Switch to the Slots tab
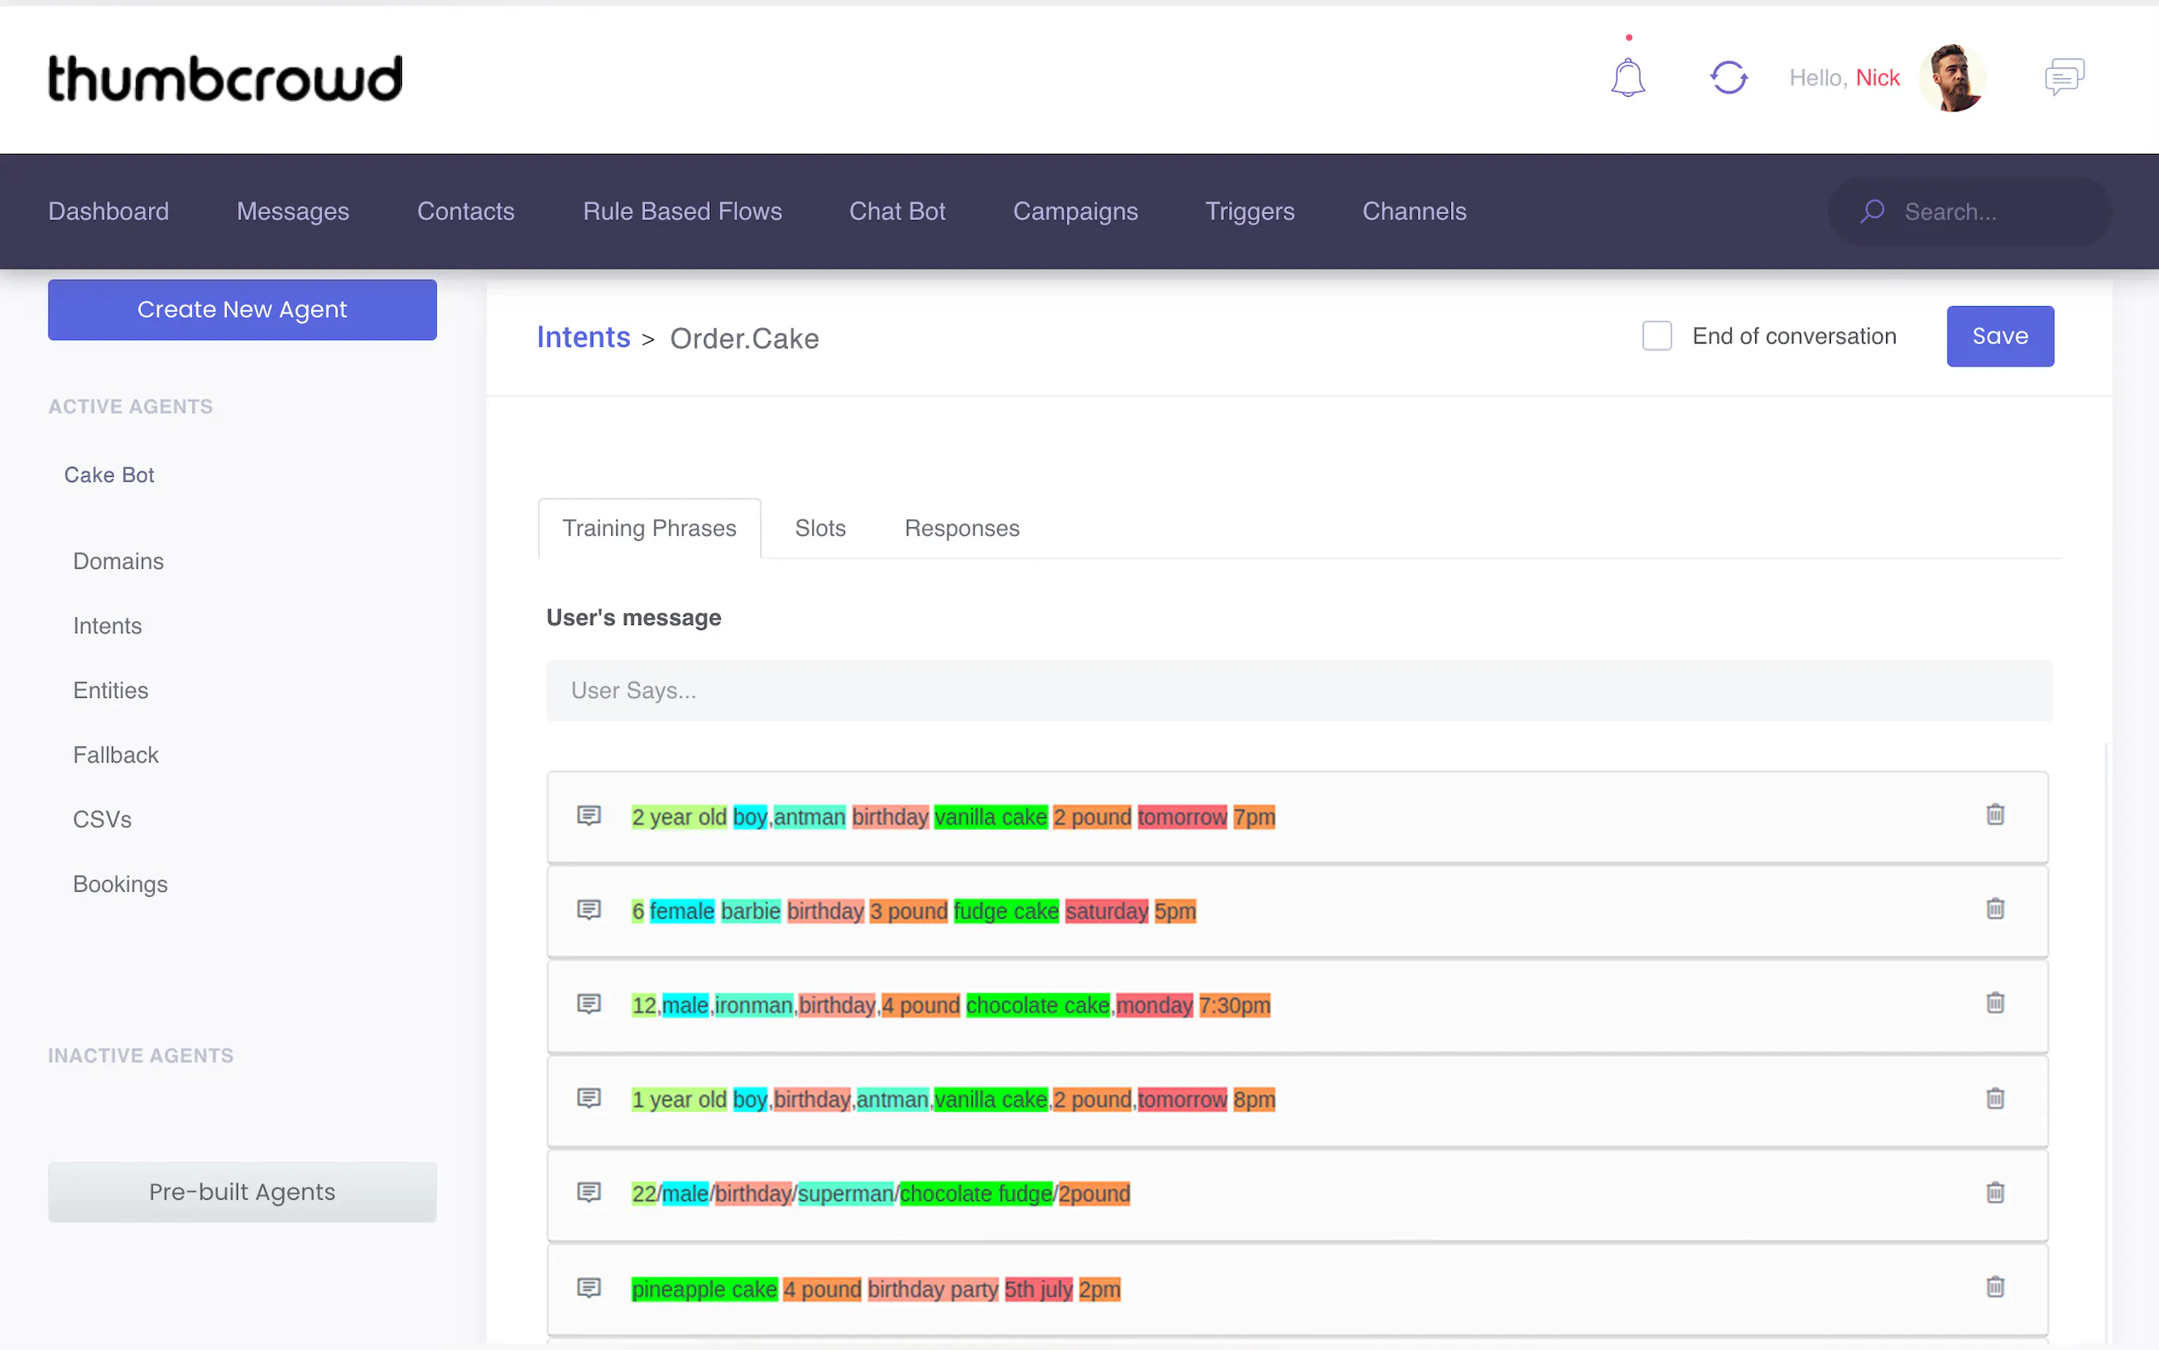2159x1350 pixels. (819, 529)
